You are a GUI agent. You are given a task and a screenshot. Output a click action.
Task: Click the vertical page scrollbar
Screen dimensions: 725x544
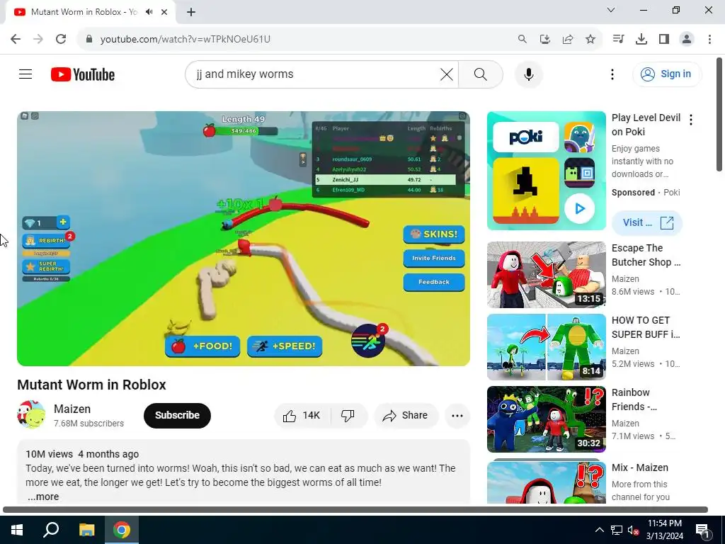719,115
